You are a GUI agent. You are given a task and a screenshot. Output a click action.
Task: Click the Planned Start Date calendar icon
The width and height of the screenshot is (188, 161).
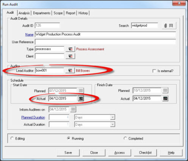[81, 90]
